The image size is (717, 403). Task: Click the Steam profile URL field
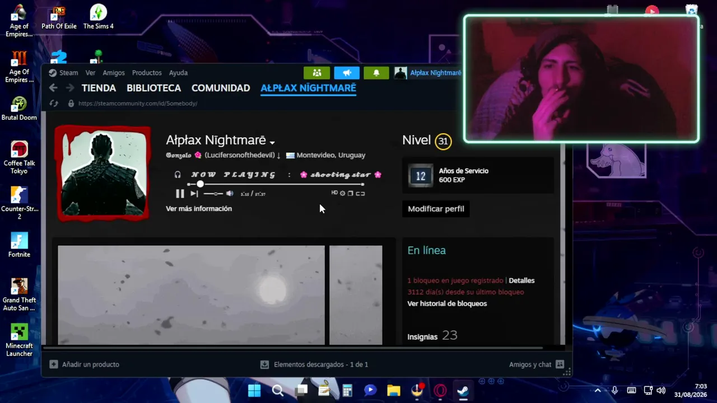(138, 104)
